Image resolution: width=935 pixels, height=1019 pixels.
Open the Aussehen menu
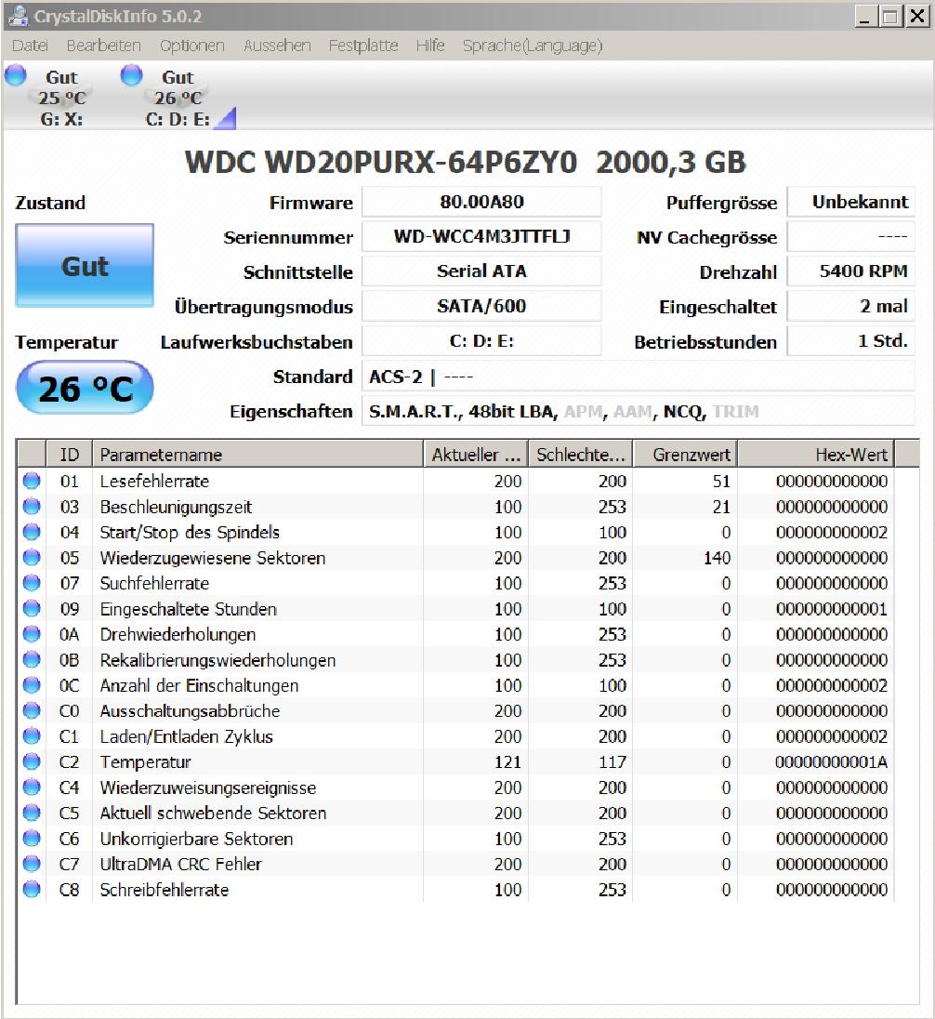(277, 46)
